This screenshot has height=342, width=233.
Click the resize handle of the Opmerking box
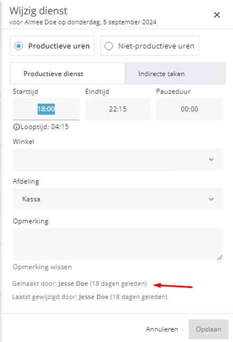coord(220,258)
